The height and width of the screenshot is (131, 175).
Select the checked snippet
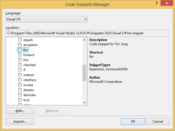[29, 65]
